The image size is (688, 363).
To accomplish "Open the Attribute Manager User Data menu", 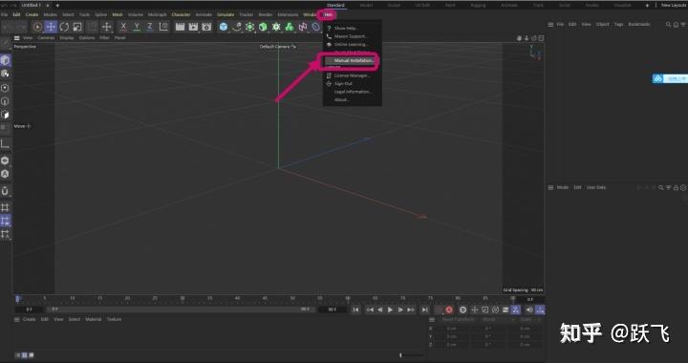I will click(596, 187).
